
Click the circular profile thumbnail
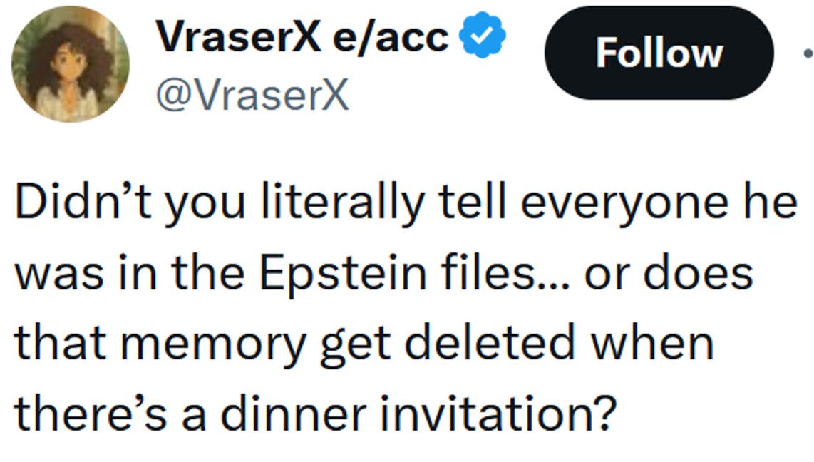pos(71,61)
